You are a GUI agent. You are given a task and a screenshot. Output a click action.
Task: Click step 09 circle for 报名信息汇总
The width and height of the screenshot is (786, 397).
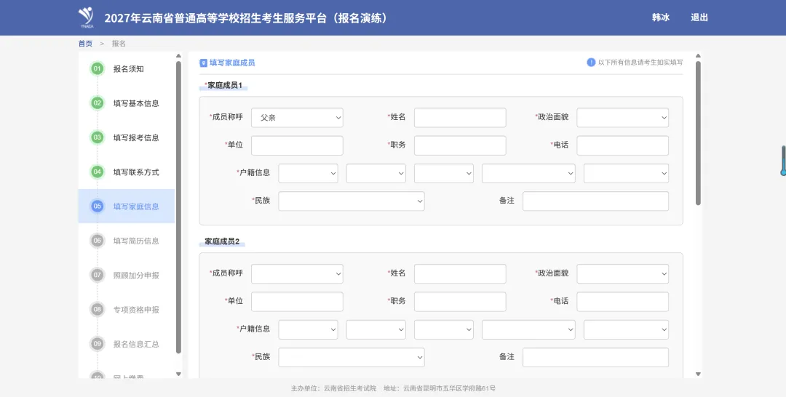98,344
